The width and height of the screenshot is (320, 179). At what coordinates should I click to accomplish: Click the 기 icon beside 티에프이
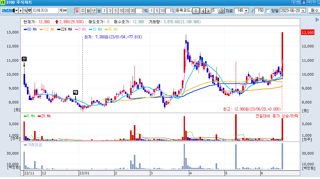pos(61,11)
